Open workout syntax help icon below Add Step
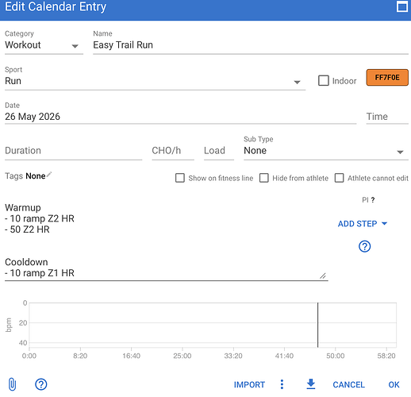Image resolution: width=411 pixels, height=397 pixels. (x=364, y=246)
